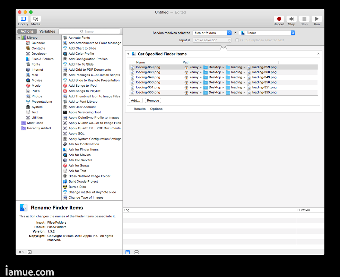Select the Build Xcode Project action
This screenshot has height=277, width=340.
[83, 181]
